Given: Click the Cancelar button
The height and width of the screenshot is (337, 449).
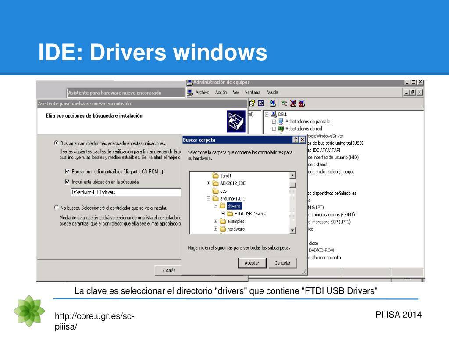Looking at the screenshot, I should coord(283,263).
